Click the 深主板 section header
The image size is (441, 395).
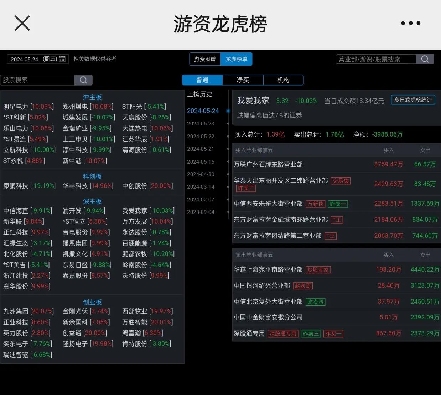92,201
